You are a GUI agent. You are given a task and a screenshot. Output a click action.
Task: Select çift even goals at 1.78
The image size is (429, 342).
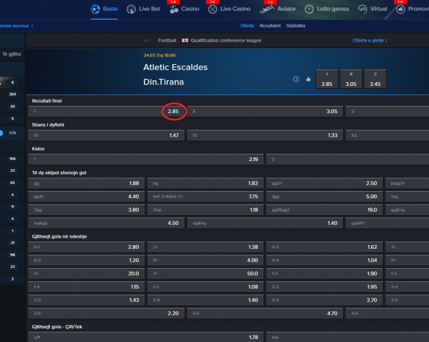146,337
